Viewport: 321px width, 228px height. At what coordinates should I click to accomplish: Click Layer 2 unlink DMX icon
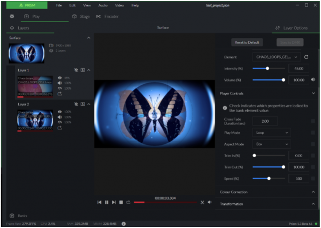pyautogui.click(x=76, y=104)
